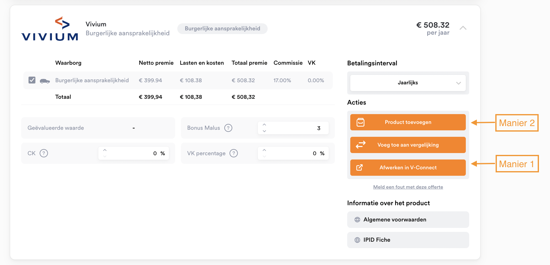
Task: Open CK help question mark icon
Action: tap(44, 153)
